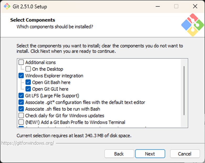Click the components list vertical scrollbar
This screenshot has height=163, width=205.
click(x=184, y=91)
